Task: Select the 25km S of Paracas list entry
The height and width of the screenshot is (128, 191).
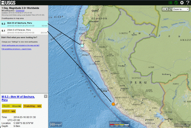Action: pyautogui.click(x=24, y=31)
